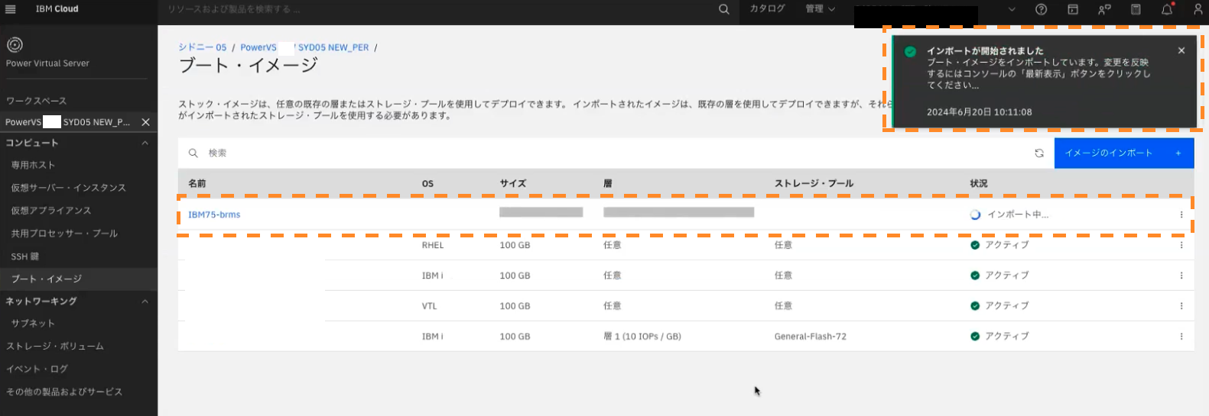Open the IBM Cloud Shell icon
The image size is (1209, 416).
pos(1073,9)
